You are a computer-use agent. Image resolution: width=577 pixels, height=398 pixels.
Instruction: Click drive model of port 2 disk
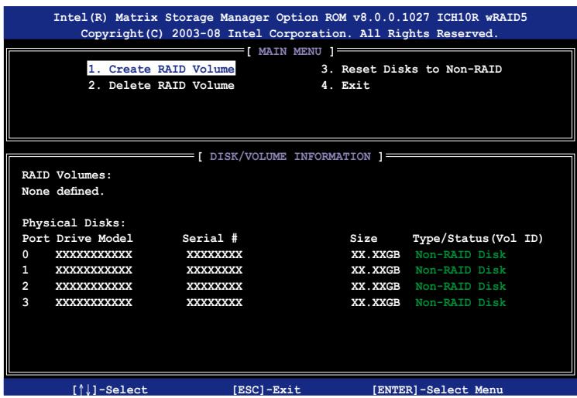tap(94, 286)
